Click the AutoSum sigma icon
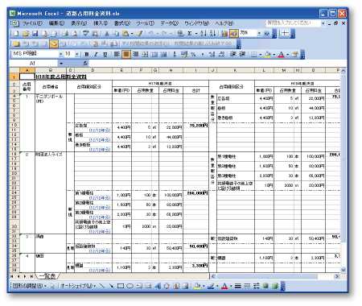Image resolution: width=362 pixels, height=306 pixels. (x=190, y=34)
